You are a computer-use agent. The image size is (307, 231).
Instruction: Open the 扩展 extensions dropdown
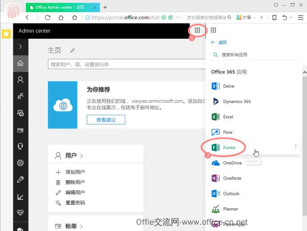(x=246, y=17)
